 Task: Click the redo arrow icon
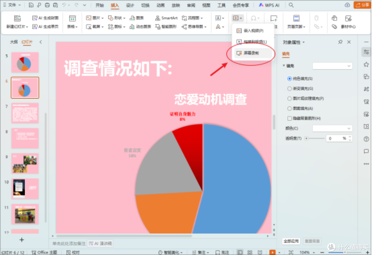[76, 5]
